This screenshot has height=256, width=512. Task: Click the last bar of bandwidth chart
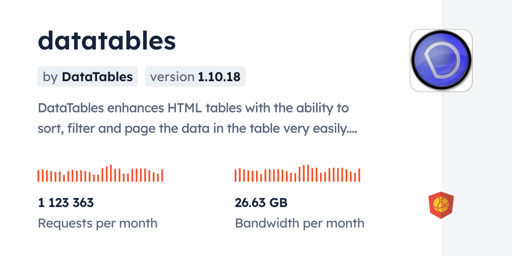[x=359, y=175]
